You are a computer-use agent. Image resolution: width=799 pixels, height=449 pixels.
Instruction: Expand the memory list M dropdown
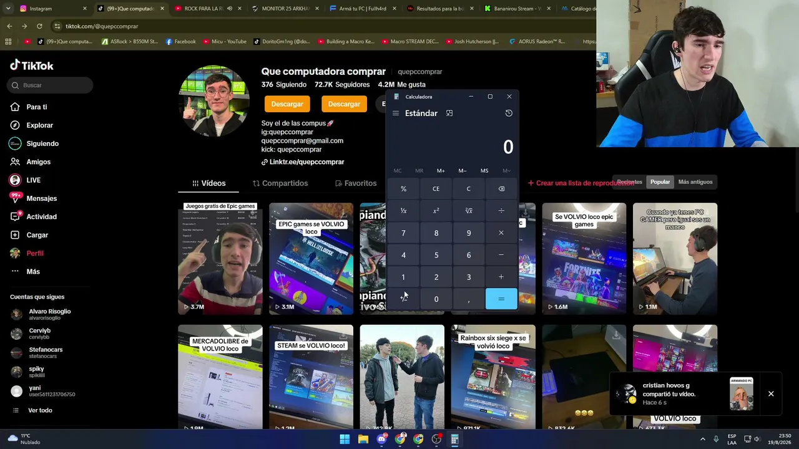pyautogui.click(x=506, y=171)
